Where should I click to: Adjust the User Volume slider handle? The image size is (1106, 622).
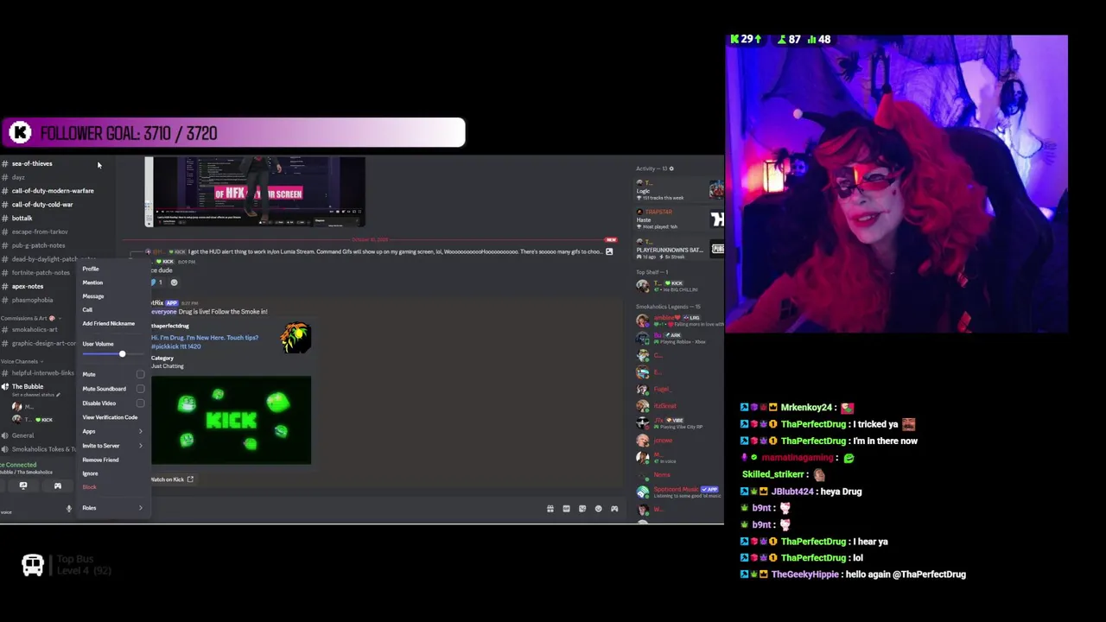(122, 354)
